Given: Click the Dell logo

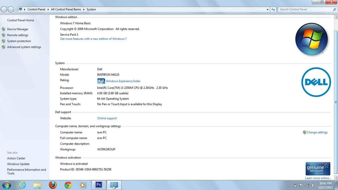Looking at the screenshot, I should tap(316, 82).
